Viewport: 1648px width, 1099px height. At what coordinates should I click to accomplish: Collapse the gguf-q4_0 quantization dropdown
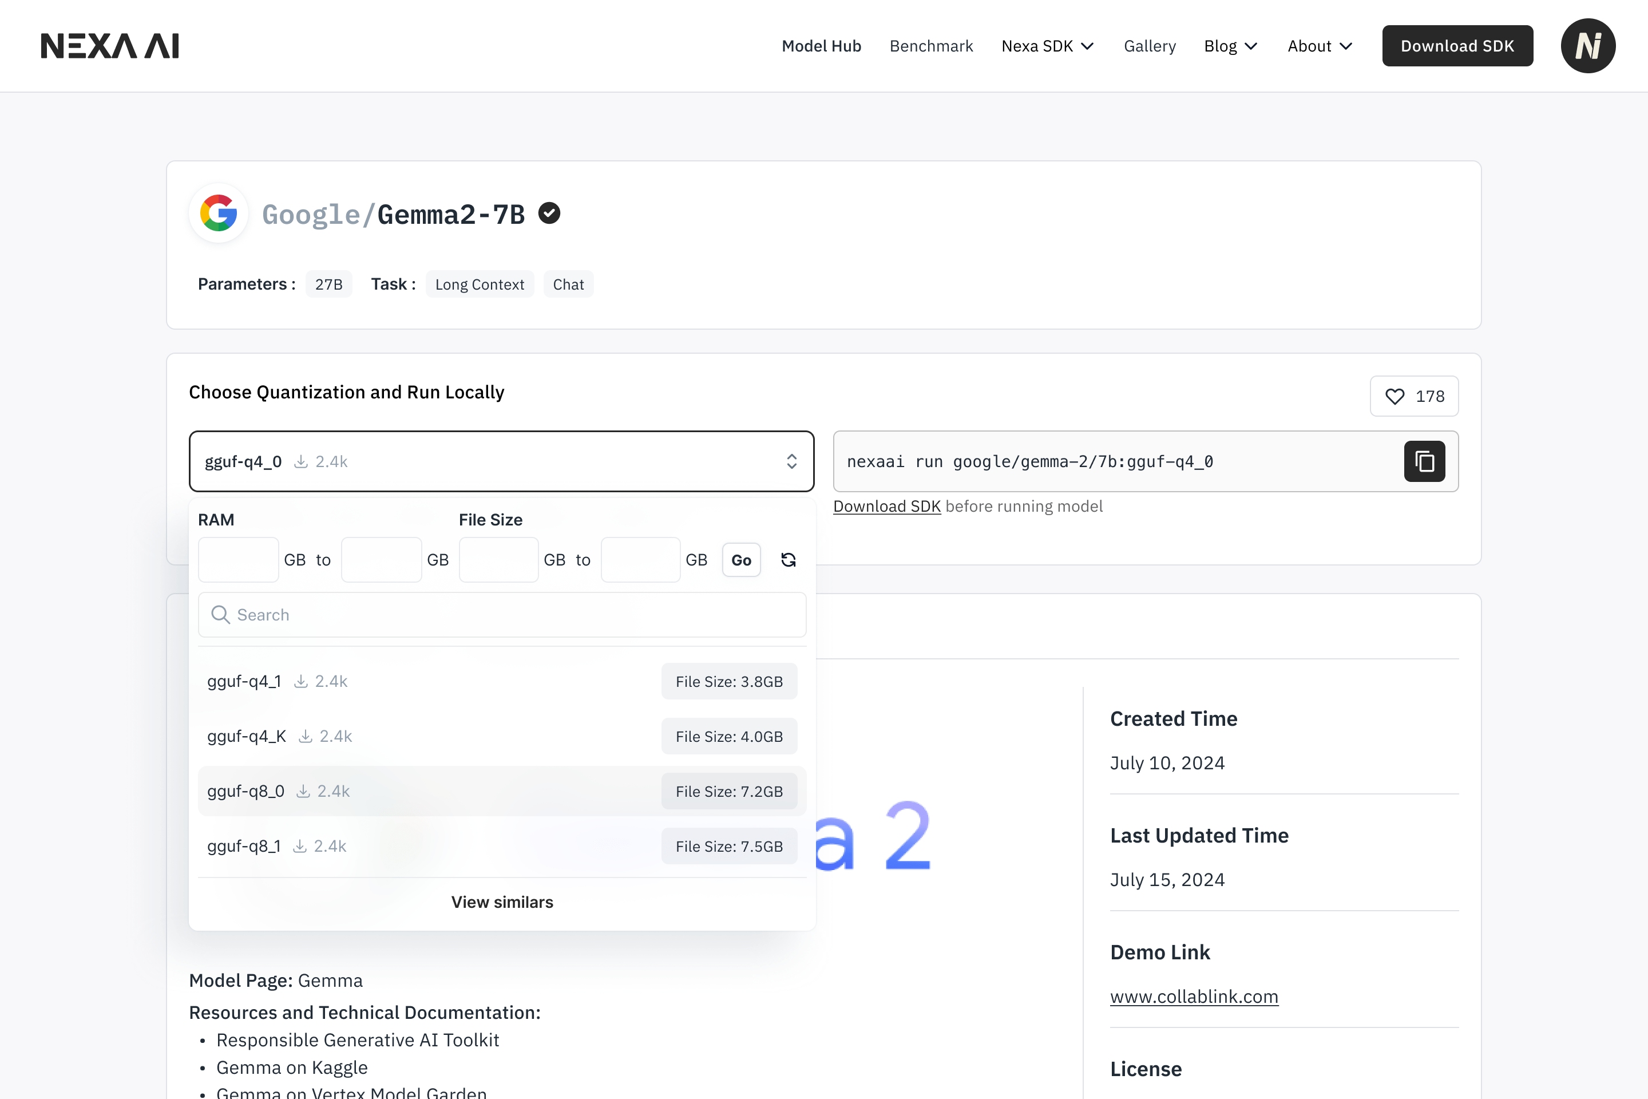point(791,461)
